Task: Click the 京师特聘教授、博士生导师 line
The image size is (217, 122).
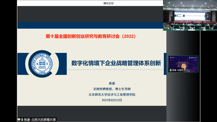Action: (112, 89)
